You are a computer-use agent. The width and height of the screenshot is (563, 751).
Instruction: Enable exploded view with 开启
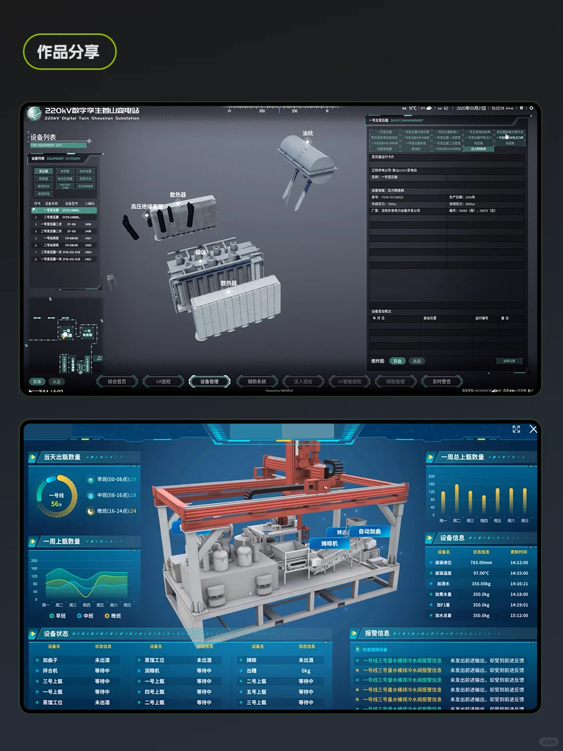398,361
